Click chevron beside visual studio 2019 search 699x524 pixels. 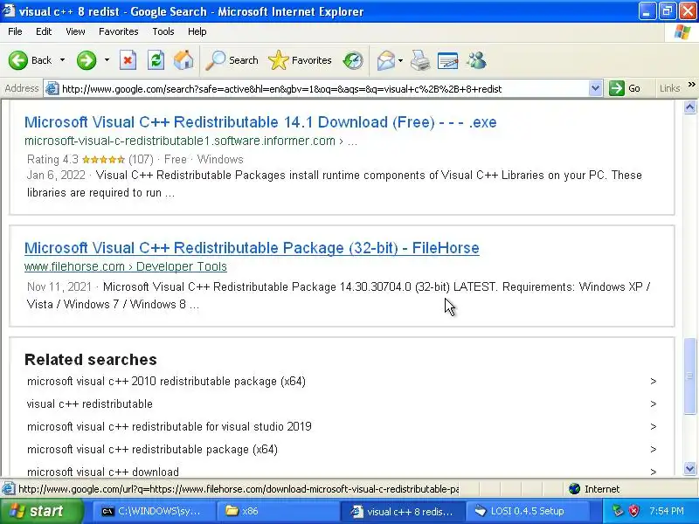653,427
